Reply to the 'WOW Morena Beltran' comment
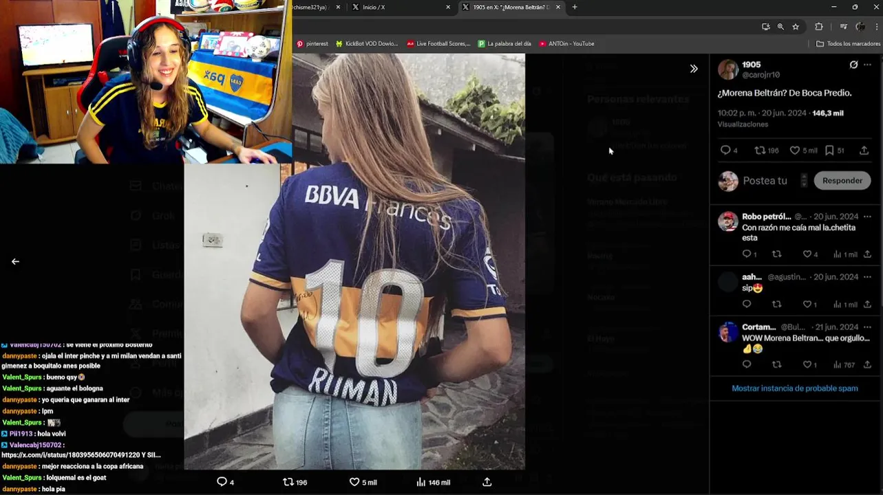The height and width of the screenshot is (495, 883). click(747, 364)
